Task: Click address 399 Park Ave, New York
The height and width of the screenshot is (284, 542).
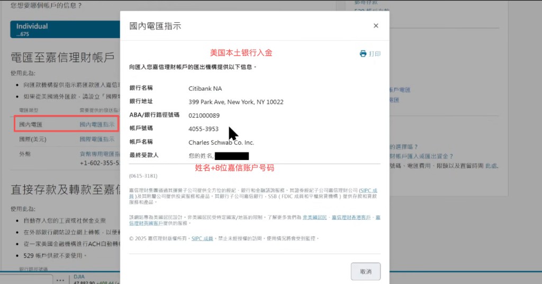Action: [236, 102]
